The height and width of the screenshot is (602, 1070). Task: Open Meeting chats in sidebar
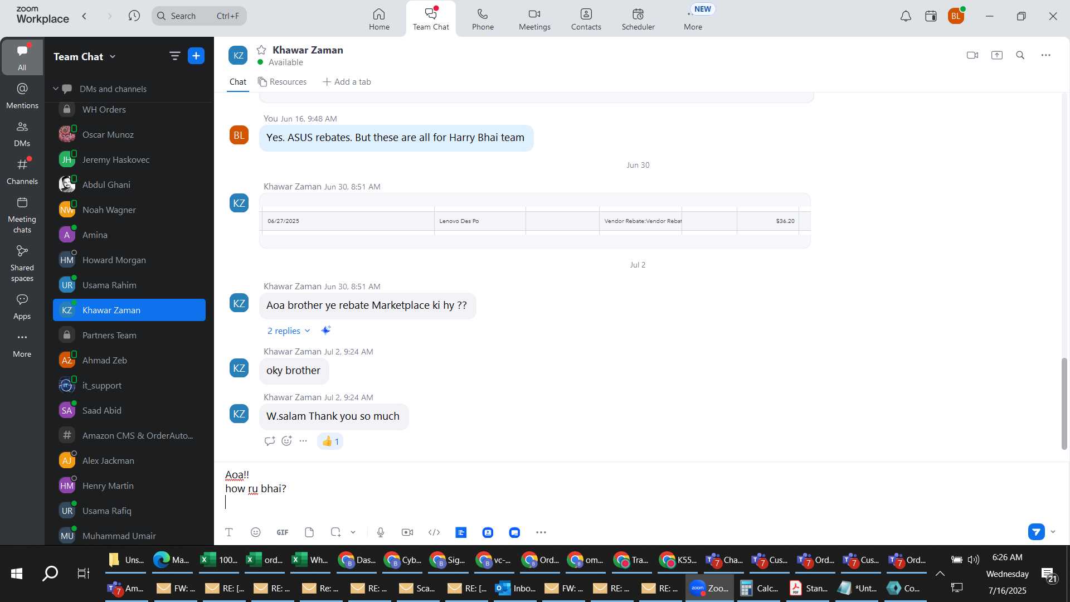coord(22,215)
